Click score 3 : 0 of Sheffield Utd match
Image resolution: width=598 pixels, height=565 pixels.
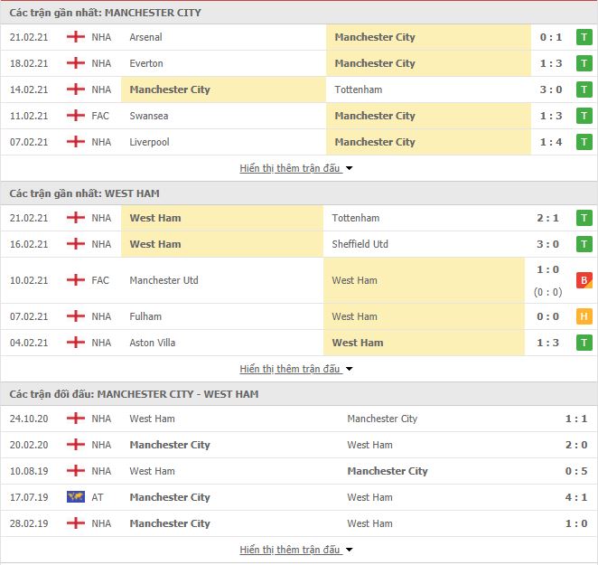tap(547, 244)
